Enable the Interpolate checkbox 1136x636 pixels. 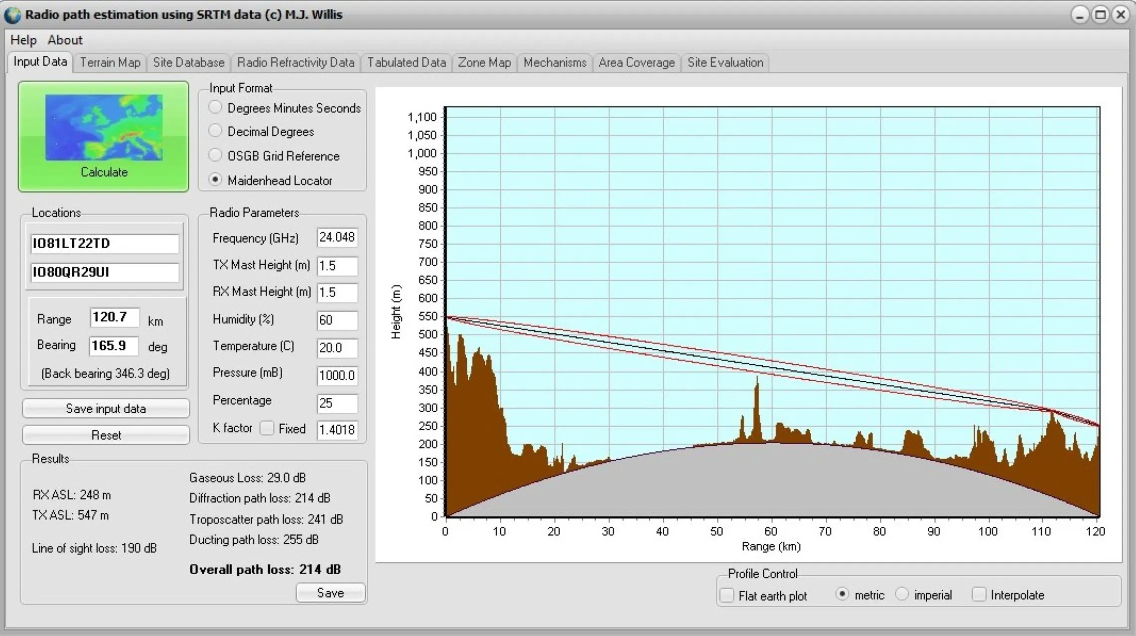pos(979,594)
